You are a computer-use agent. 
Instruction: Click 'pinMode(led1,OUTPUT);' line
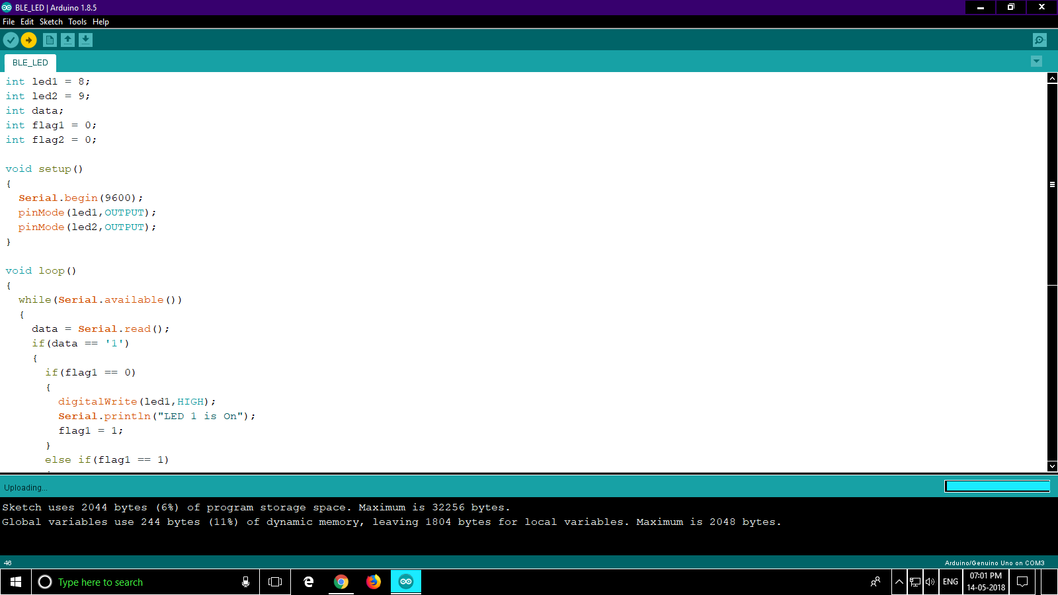(x=87, y=212)
